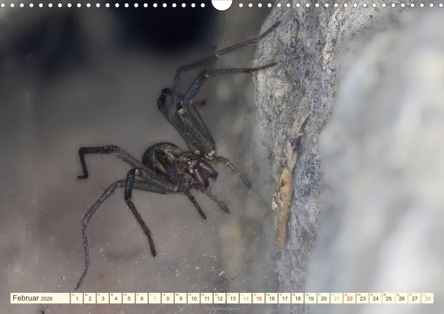Click the faint photo caption below the dates
The image size is (444, 314).
pos(223,308)
